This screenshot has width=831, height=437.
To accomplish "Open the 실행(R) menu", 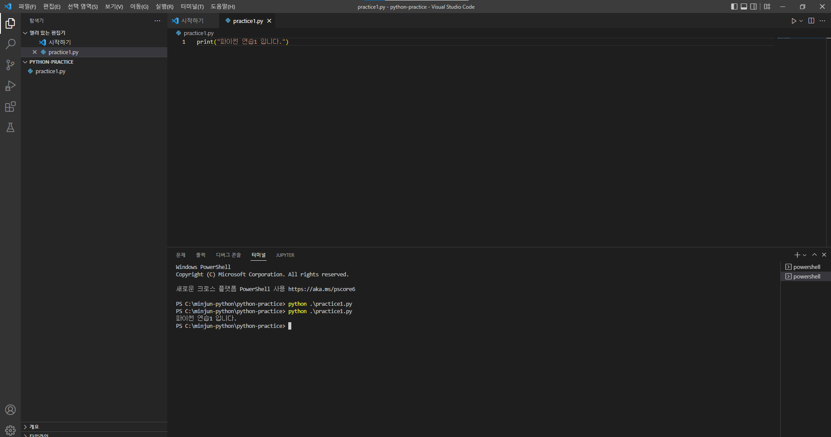I will 164,6.
